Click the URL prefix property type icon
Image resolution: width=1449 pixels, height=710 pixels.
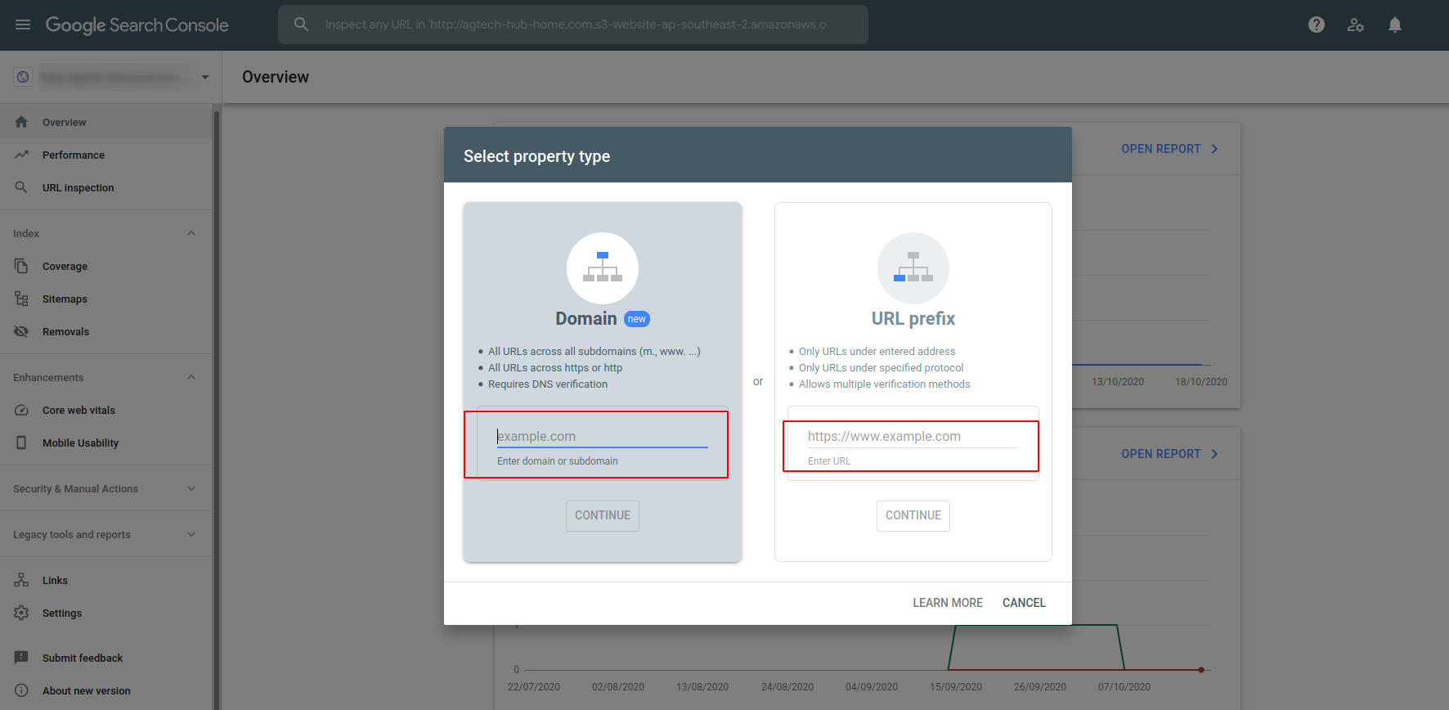click(x=913, y=268)
